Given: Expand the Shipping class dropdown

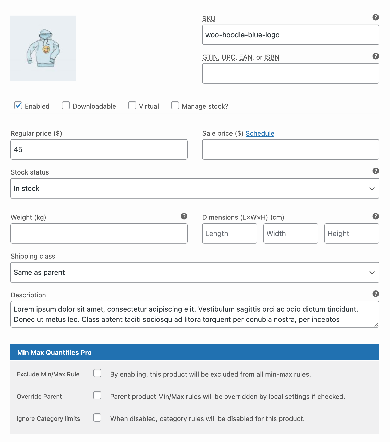Looking at the screenshot, I should [195, 272].
